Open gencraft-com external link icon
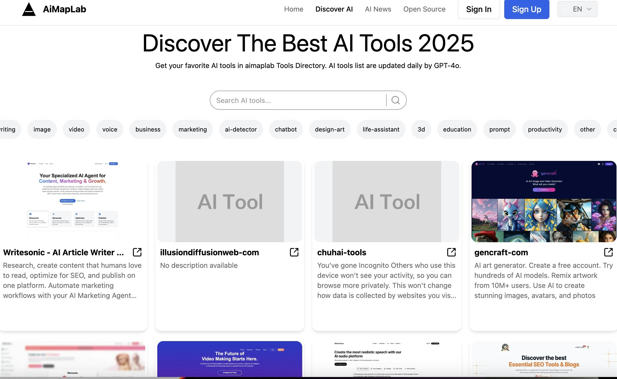The width and height of the screenshot is (617, 379). [608, 252]
